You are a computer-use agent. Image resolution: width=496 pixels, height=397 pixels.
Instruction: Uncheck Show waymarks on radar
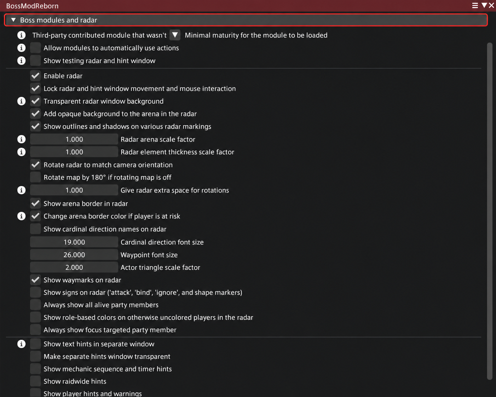(x=35, y=280)
